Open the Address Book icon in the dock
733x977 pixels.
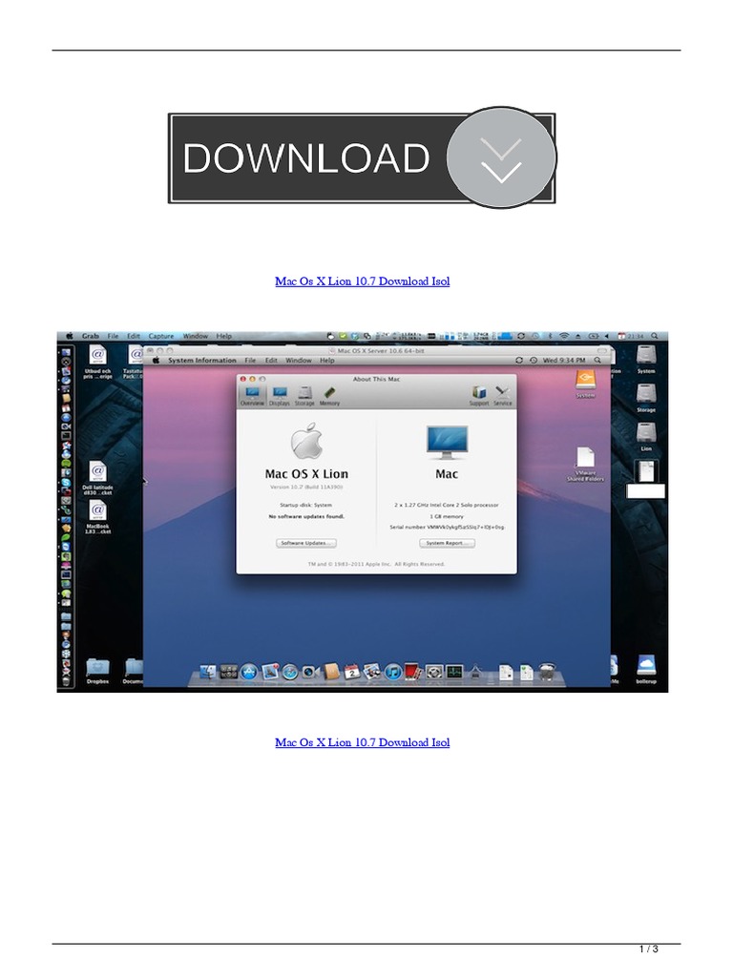[331, 671]
